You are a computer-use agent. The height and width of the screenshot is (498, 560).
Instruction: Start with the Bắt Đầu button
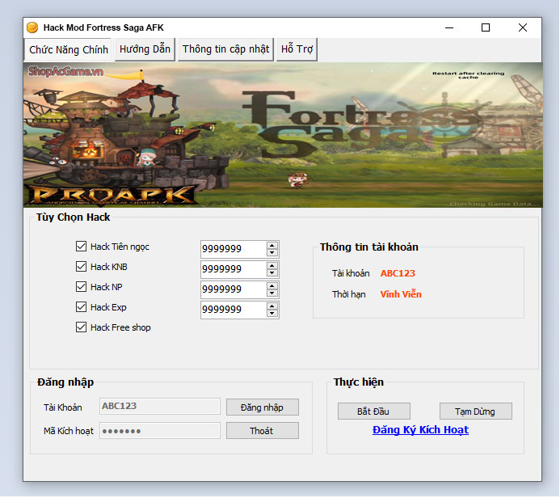[x=373, y=411]
